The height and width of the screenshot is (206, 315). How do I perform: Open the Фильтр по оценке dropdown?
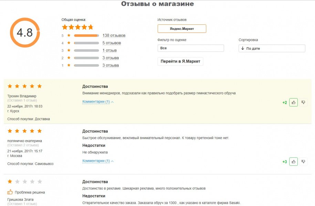click(x=191, y=48)
